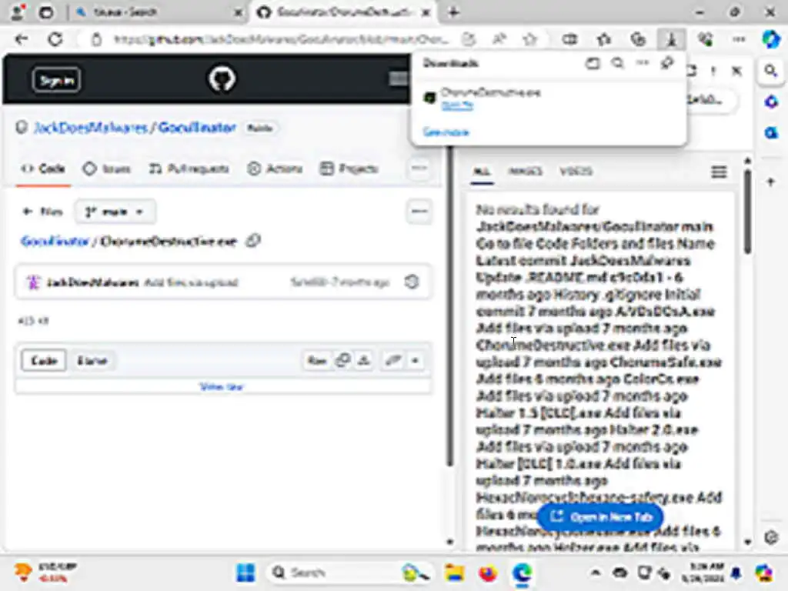
Task: Open GitHub header hamburger menu
Action: click(399, 79)
